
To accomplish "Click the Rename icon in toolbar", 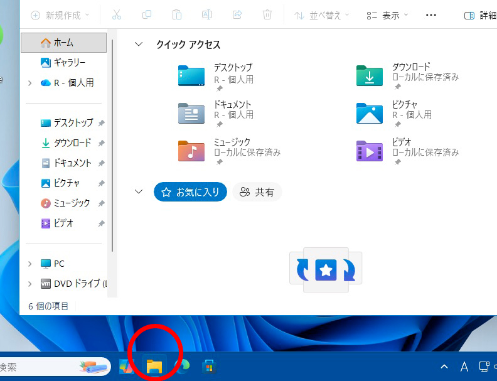I will pos(207,15).
